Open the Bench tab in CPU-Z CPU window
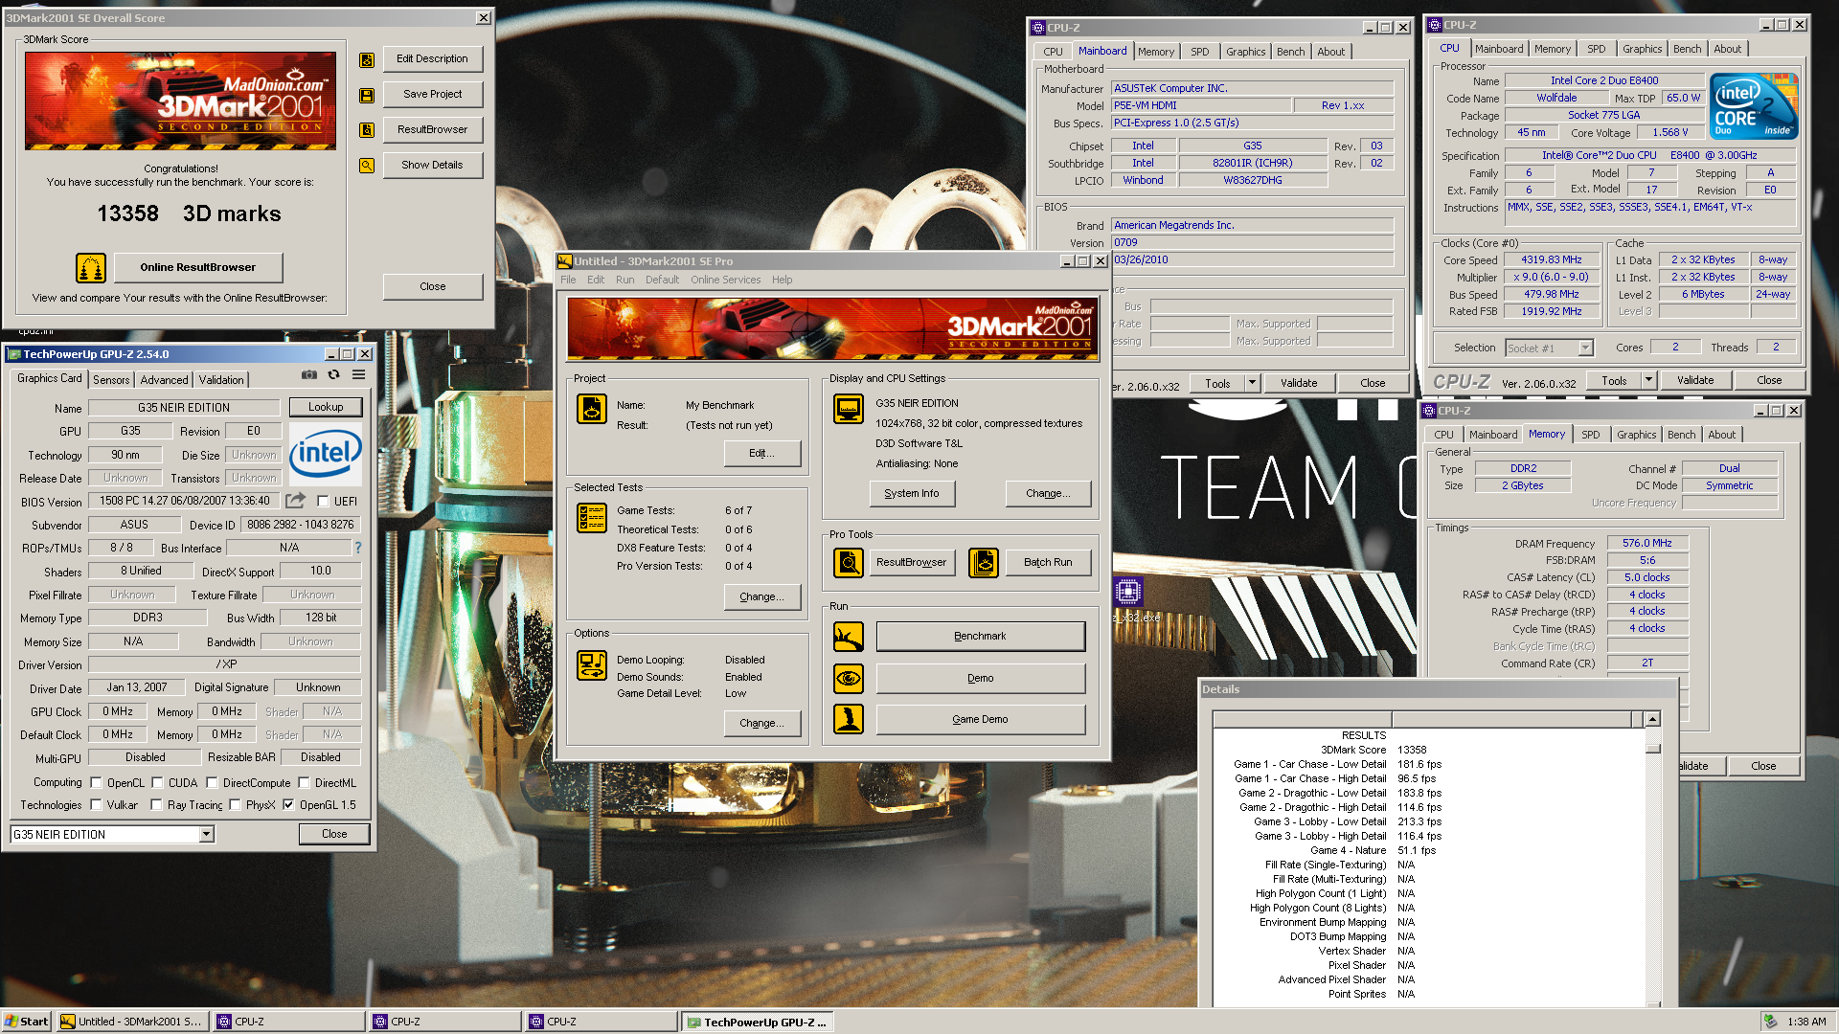The image size is (1839, 1034). click(1687, 49)
